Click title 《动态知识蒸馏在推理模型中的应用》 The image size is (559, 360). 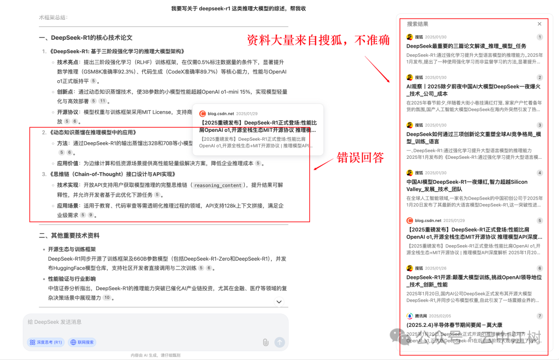click(92, 132)
